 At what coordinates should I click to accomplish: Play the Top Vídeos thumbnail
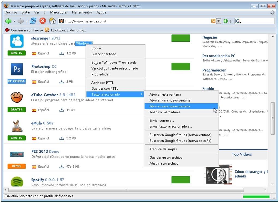coord(219,174)
